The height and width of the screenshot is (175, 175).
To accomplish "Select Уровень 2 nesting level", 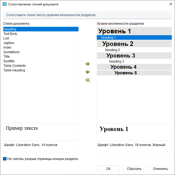I will click(118, 44).
